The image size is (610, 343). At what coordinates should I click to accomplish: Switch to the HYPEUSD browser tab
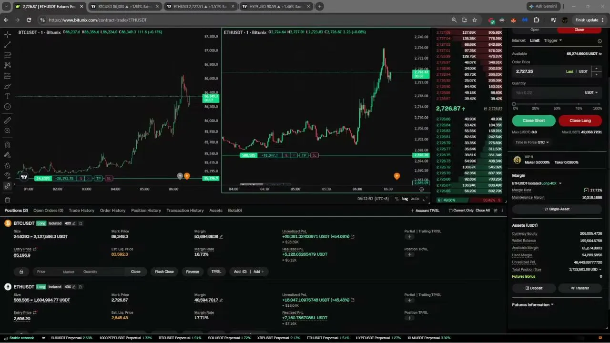tap(275, 7)
